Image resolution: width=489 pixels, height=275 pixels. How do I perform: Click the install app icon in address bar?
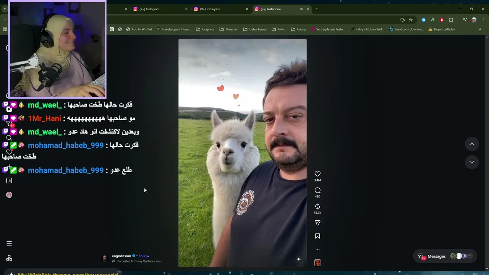pos(402,20)
